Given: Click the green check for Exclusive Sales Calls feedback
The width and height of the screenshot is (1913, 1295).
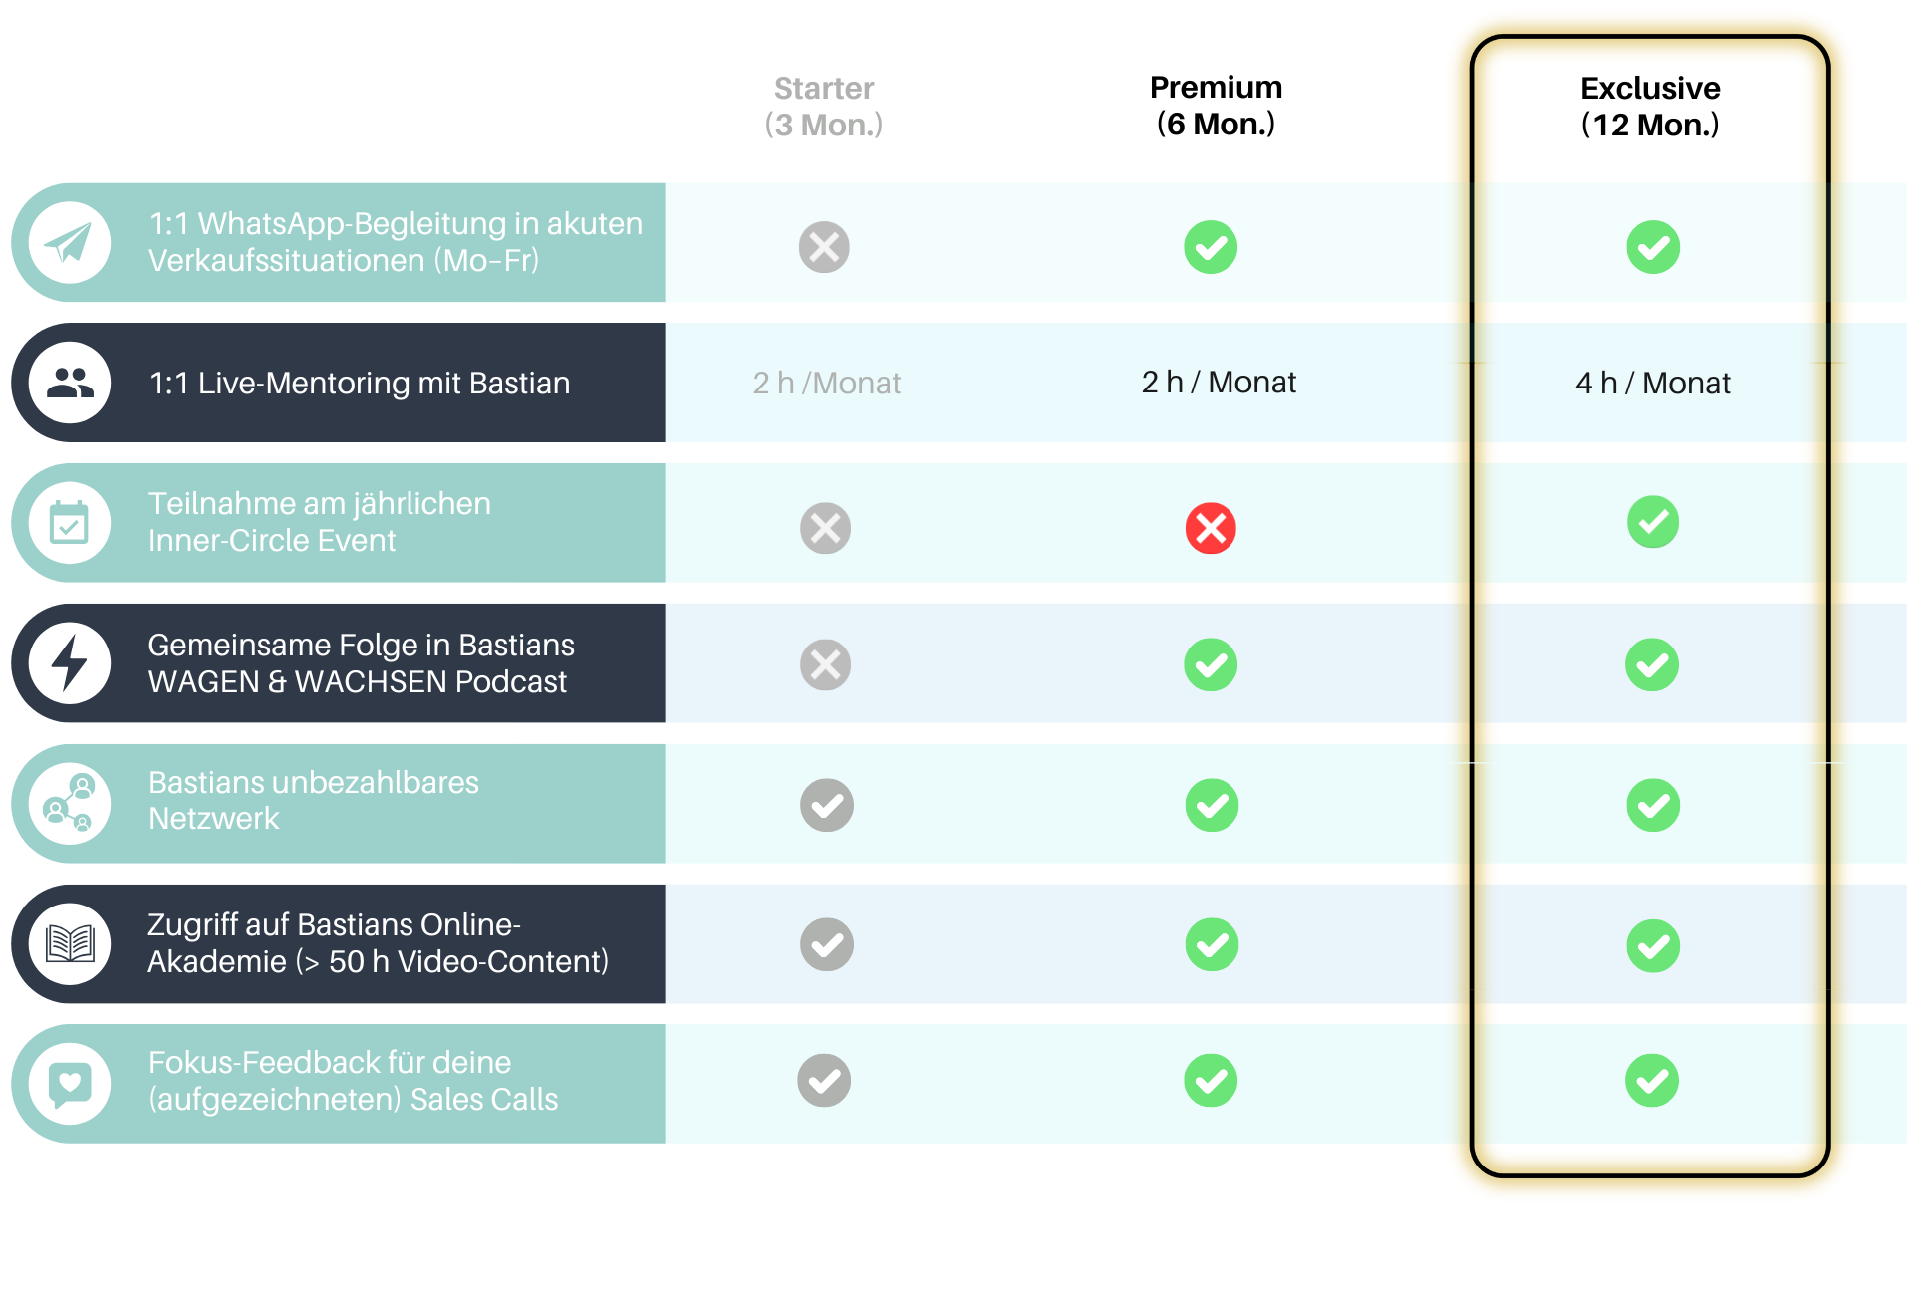Looking at the screenshot, I should click(1652, 1081).
